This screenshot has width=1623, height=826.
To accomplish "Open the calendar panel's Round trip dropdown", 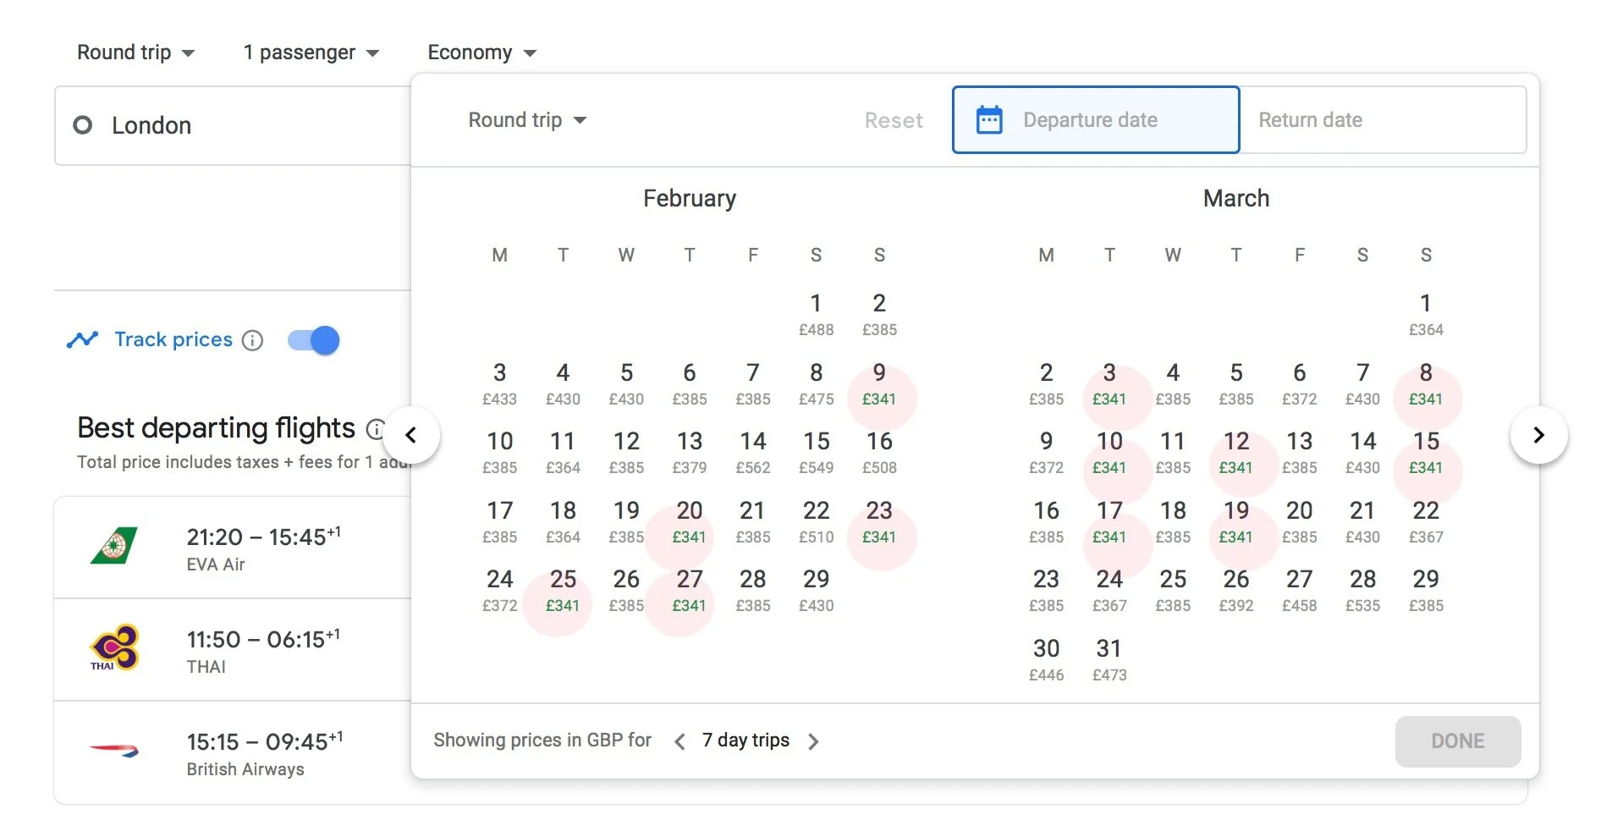I will 527,120.
